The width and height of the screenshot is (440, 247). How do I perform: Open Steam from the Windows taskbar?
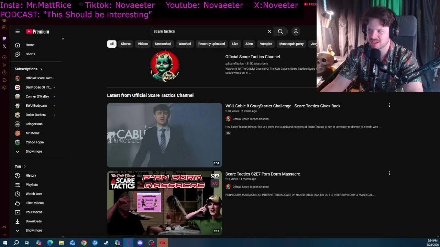point(106,243)
